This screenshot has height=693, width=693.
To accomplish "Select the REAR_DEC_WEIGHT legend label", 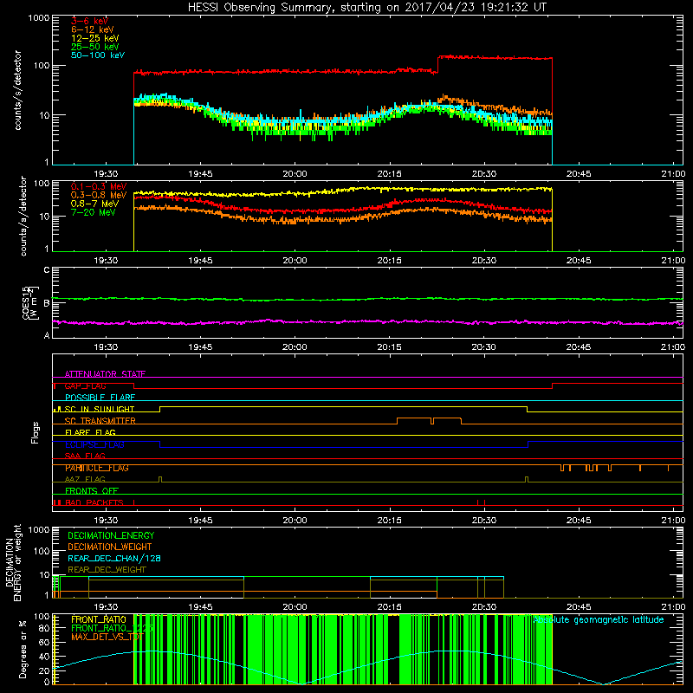I will pyautogui.click(x=107, y=570).
